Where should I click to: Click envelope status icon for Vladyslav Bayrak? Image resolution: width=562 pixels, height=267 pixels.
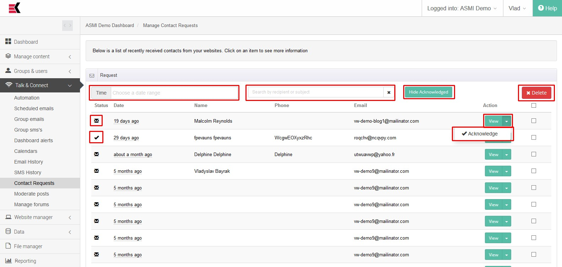pos(96,171)
